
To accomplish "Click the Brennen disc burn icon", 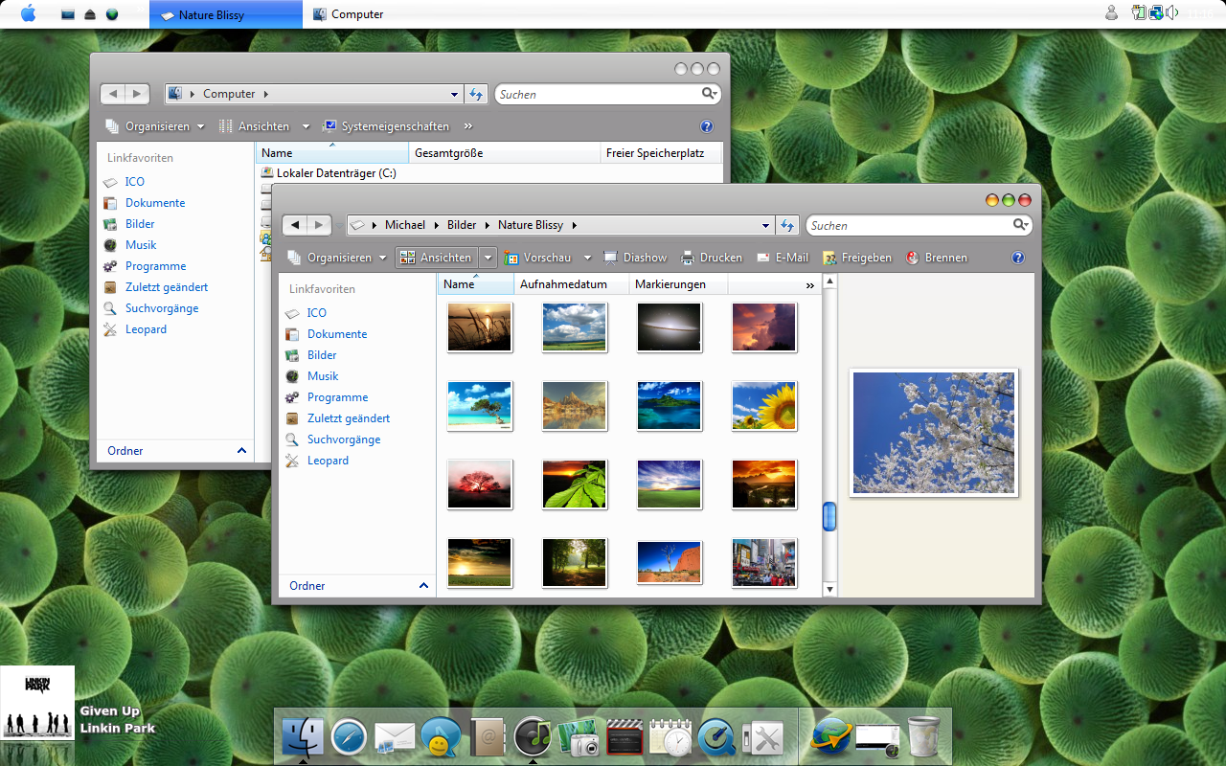I will pos(937,258).
